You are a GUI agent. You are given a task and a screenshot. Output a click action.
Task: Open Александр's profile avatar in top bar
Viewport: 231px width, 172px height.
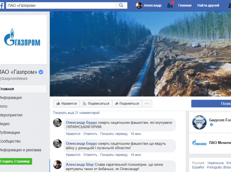pyautogui.click(x=139, y=5)
